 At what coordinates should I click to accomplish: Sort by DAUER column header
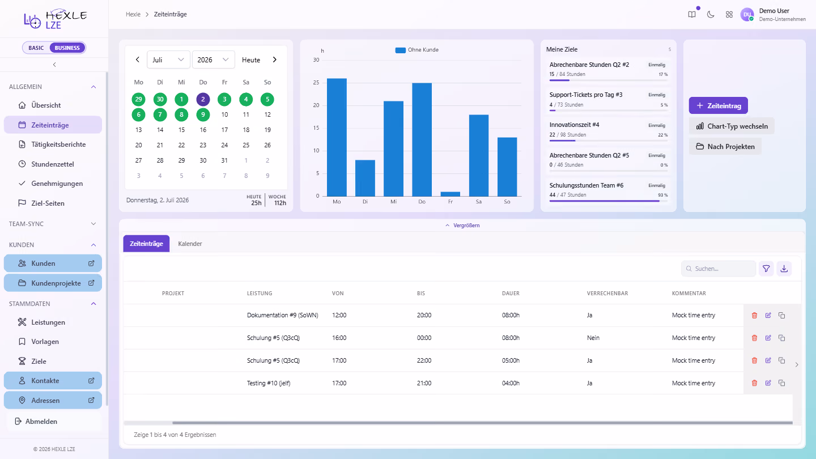[x=511, y=294]
